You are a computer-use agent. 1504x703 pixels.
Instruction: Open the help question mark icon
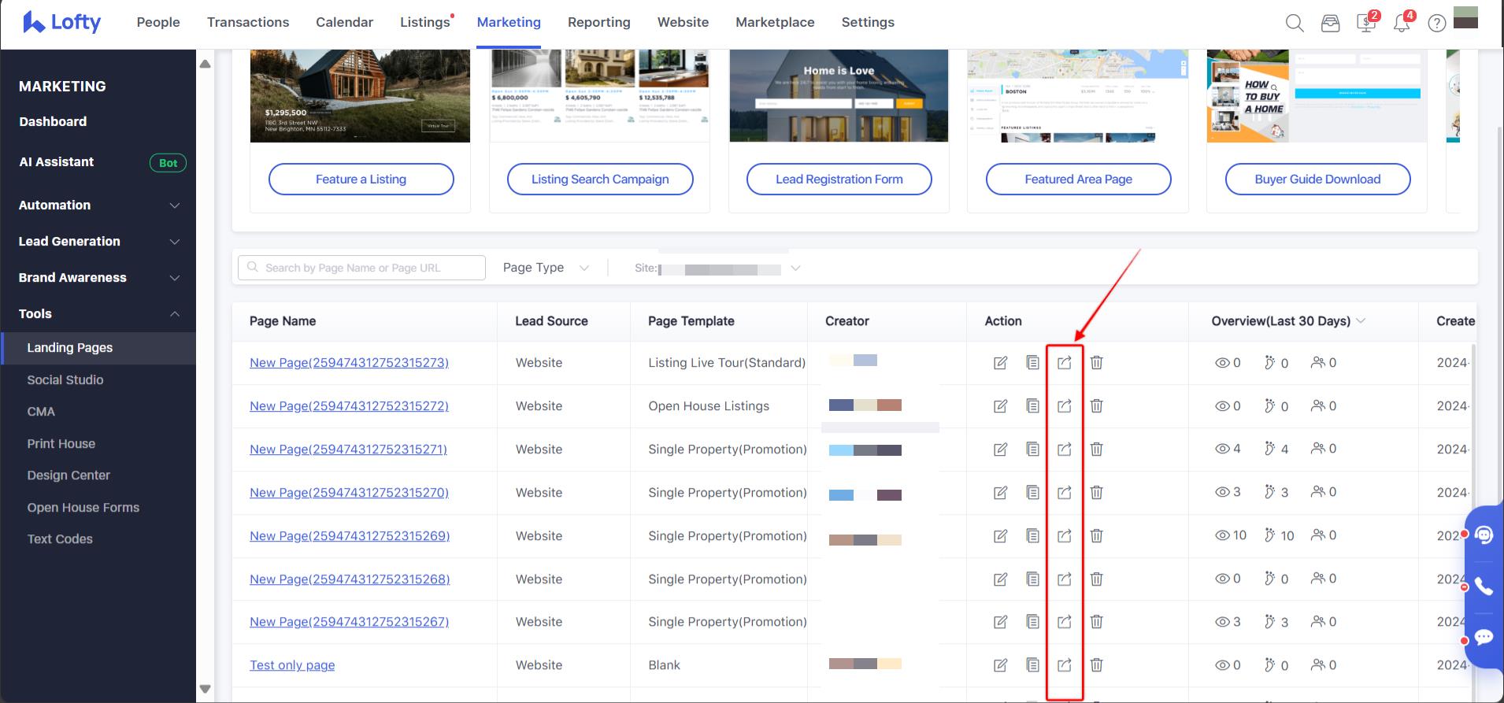[x=1437, y=24]
